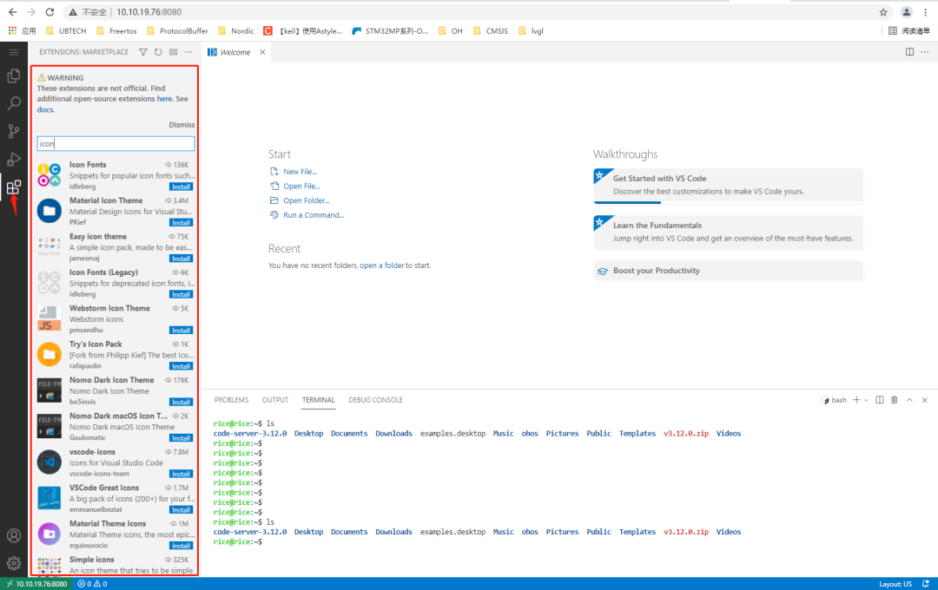Clear extensions search results icon
Viewport: 938px width, 590px height.
174,52
